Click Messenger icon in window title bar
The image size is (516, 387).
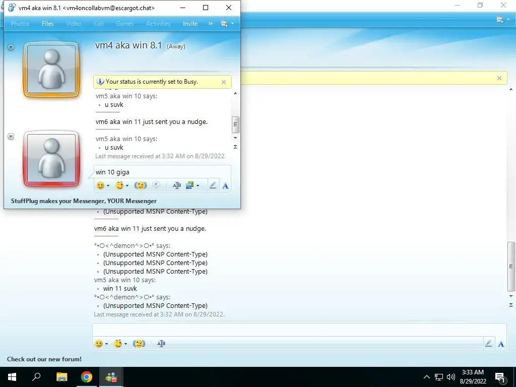[x=12, y=8]
